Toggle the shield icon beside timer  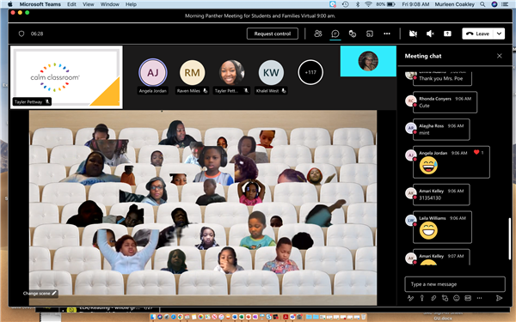(x=21, y=33)
